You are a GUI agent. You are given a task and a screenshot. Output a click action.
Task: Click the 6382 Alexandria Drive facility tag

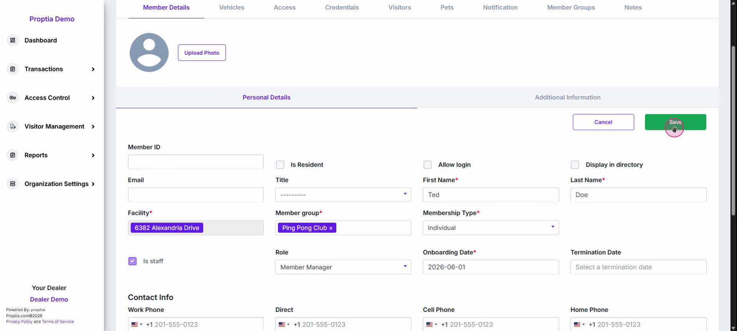tap(167, 228)
